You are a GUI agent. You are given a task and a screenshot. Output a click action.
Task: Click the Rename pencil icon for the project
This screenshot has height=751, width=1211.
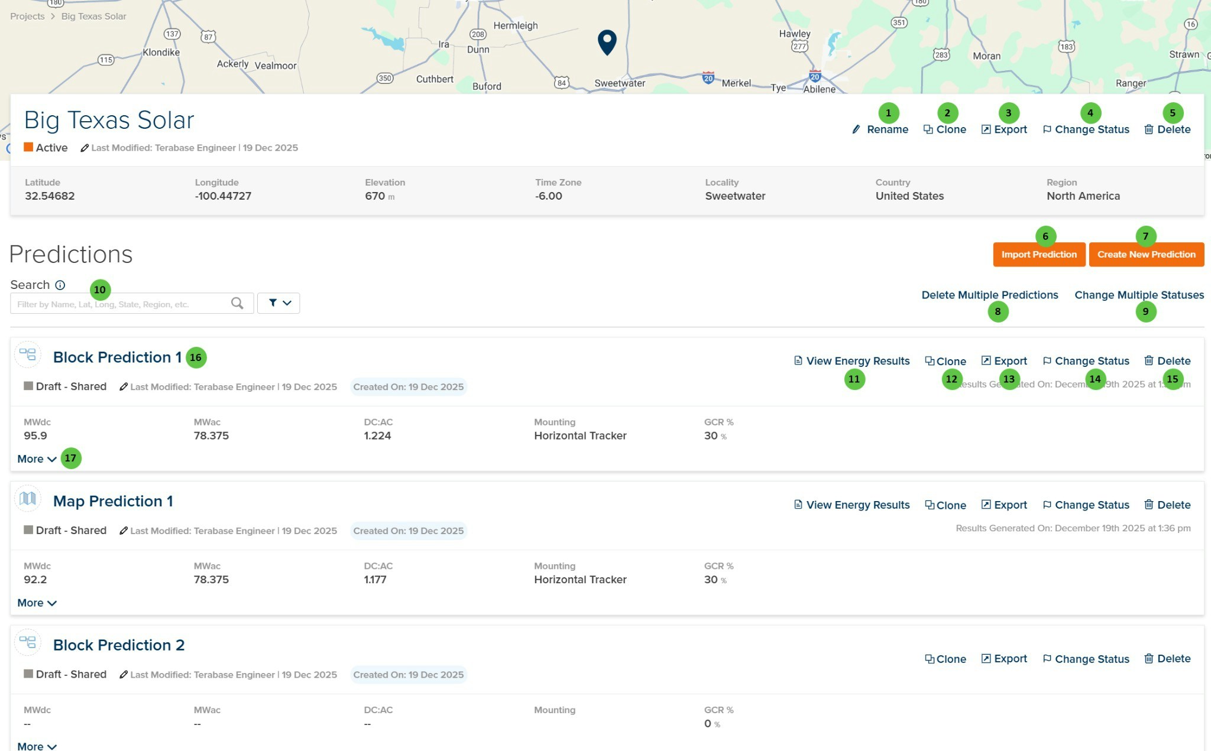(x=857, y=129)
